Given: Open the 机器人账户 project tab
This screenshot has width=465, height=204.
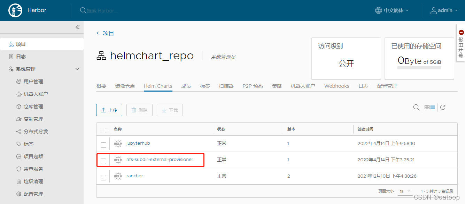Looking at the screenshot, I should (x=303, y=86).
